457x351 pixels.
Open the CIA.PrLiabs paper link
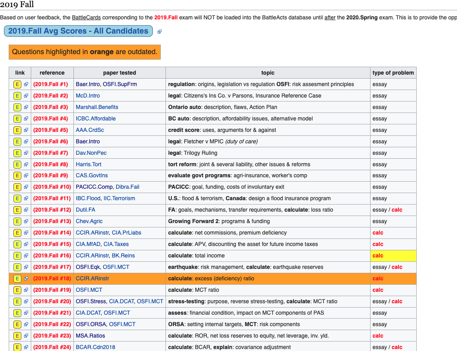pyautogui.click(x=126, y=233)
